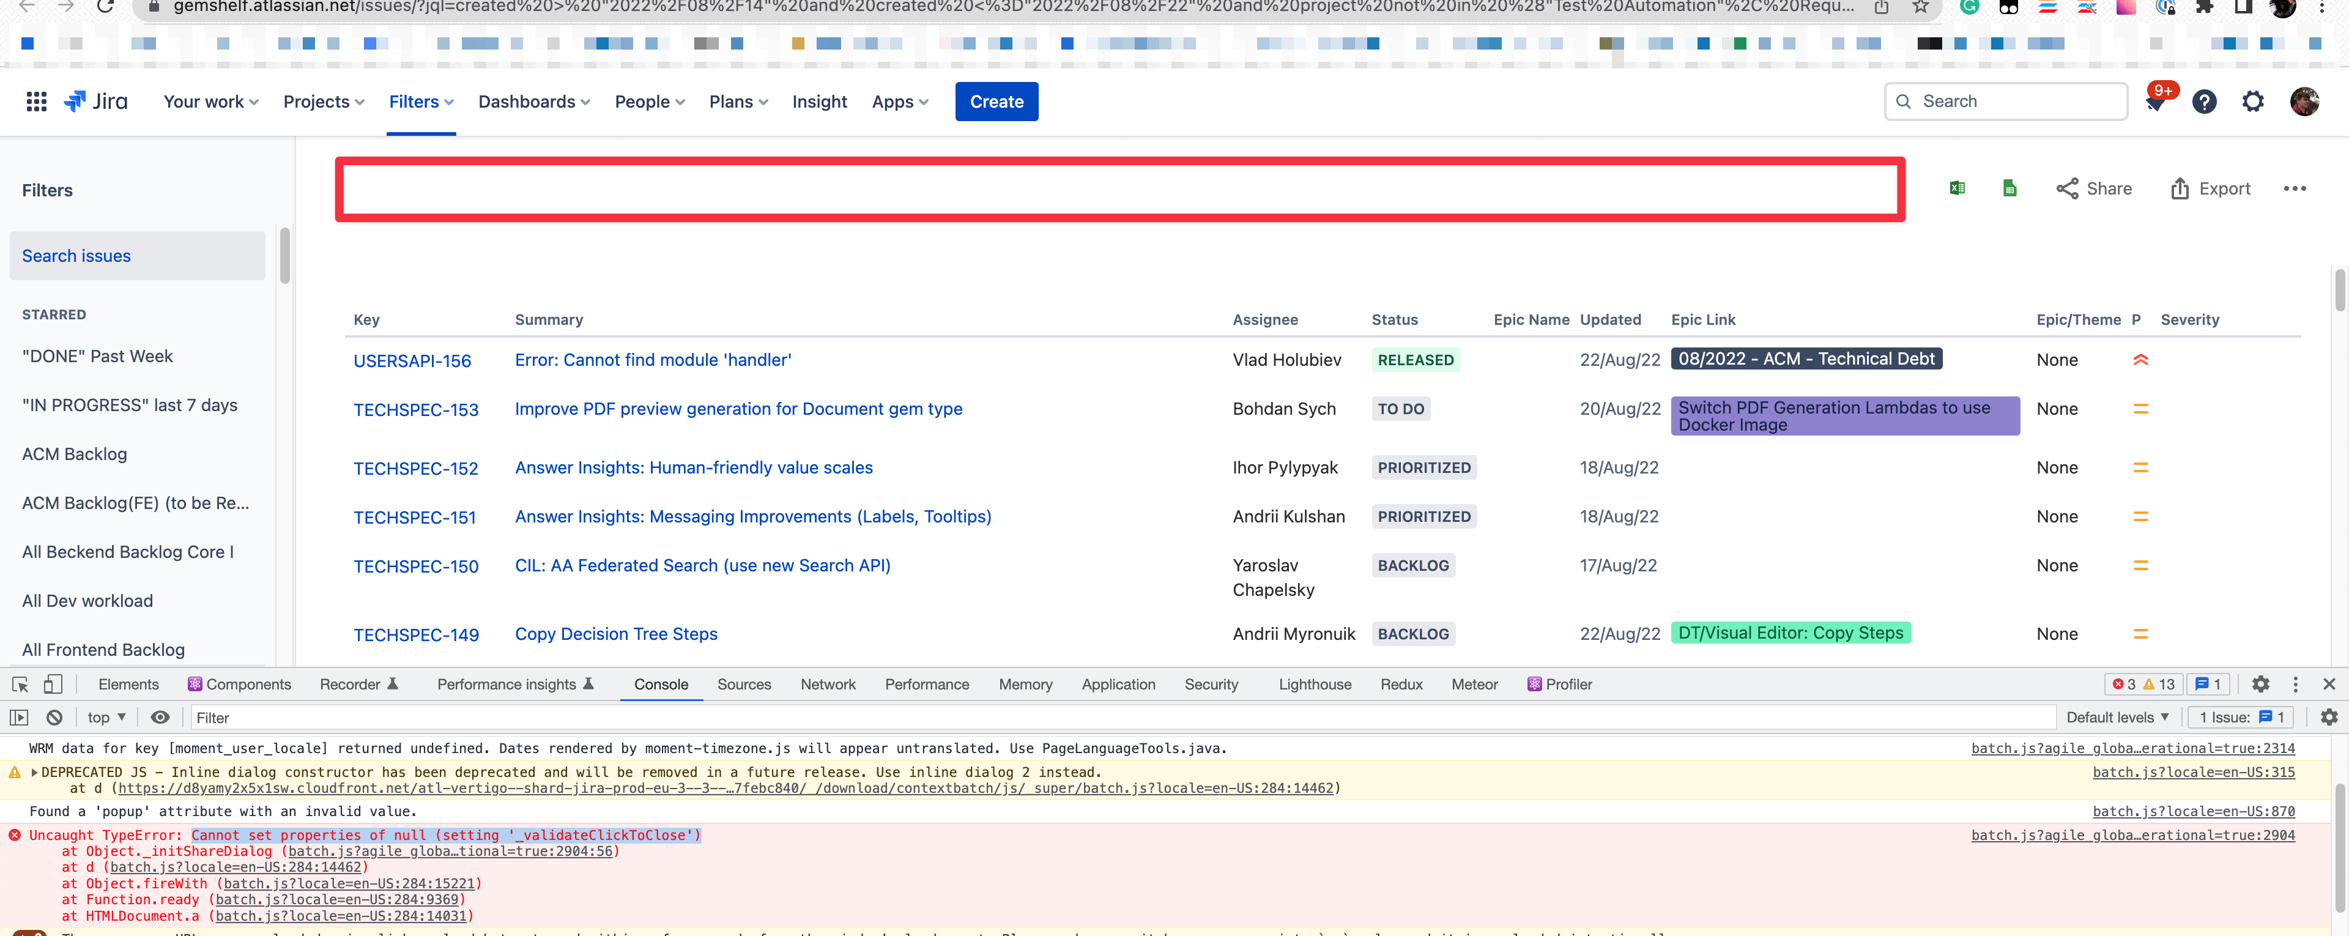Open Jira settings gear
Viewport: 2349px width, 936px height.
pos(2252,102)
